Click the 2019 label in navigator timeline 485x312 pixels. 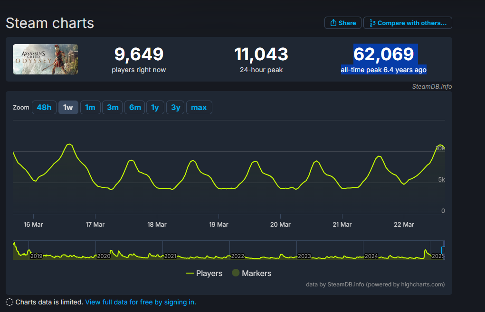tap(36, 256)
